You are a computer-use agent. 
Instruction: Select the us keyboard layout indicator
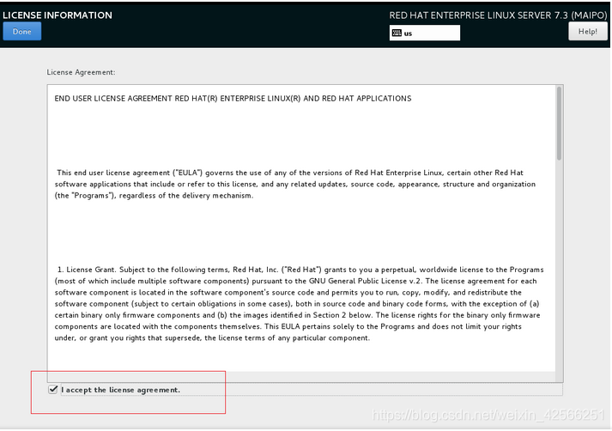pos(424,33)
